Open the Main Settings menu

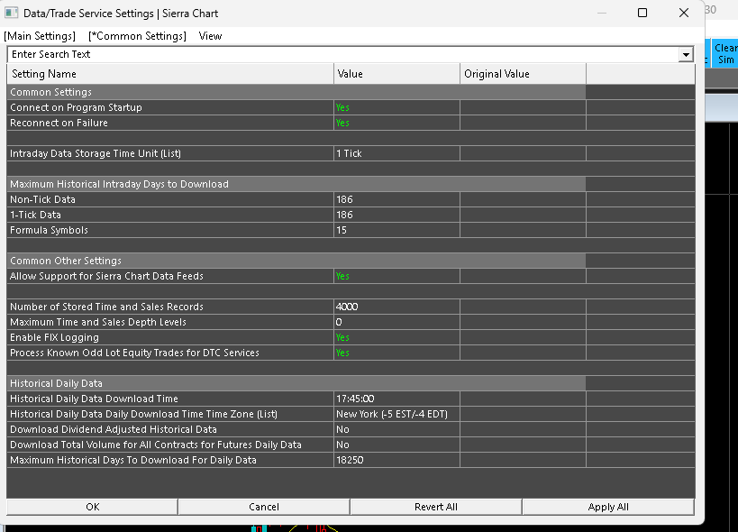tap(40, 36)
